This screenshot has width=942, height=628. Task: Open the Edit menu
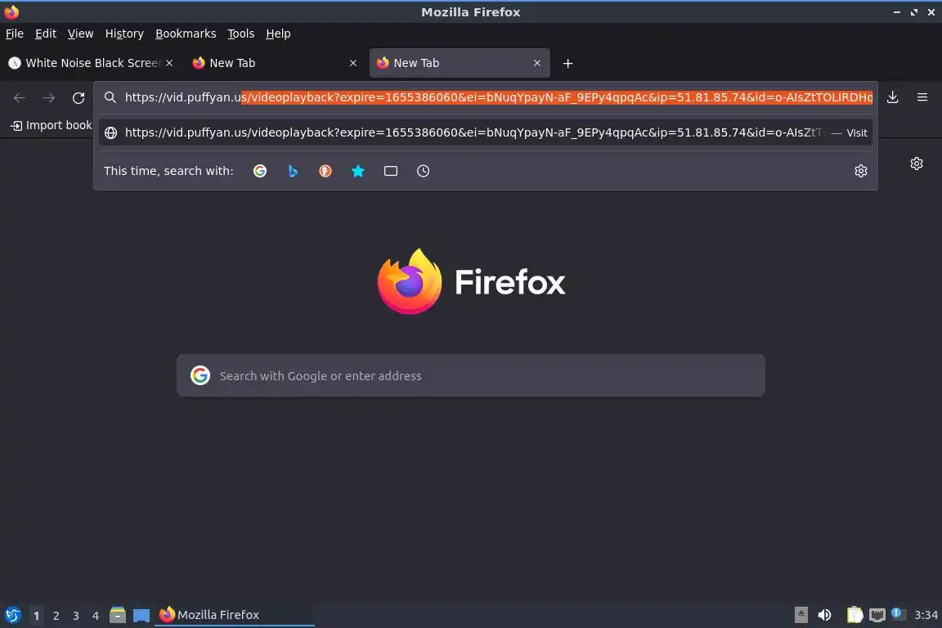46,34
